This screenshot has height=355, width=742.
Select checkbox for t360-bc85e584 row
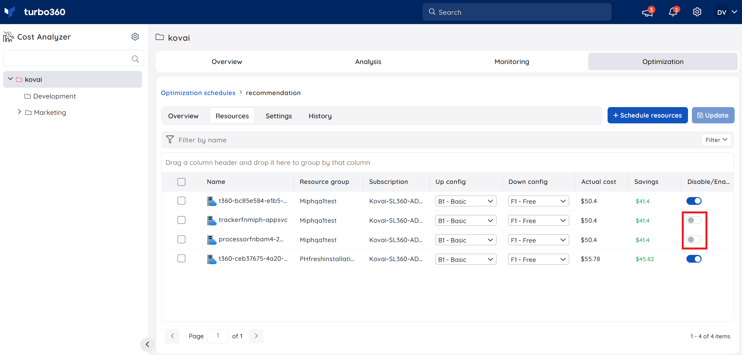pyautogui.click(x=181, y=201)
